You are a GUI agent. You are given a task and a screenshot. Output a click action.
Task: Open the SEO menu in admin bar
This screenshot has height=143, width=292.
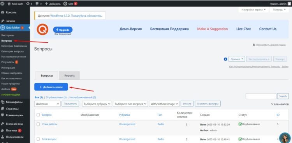(x=70, y=3)
